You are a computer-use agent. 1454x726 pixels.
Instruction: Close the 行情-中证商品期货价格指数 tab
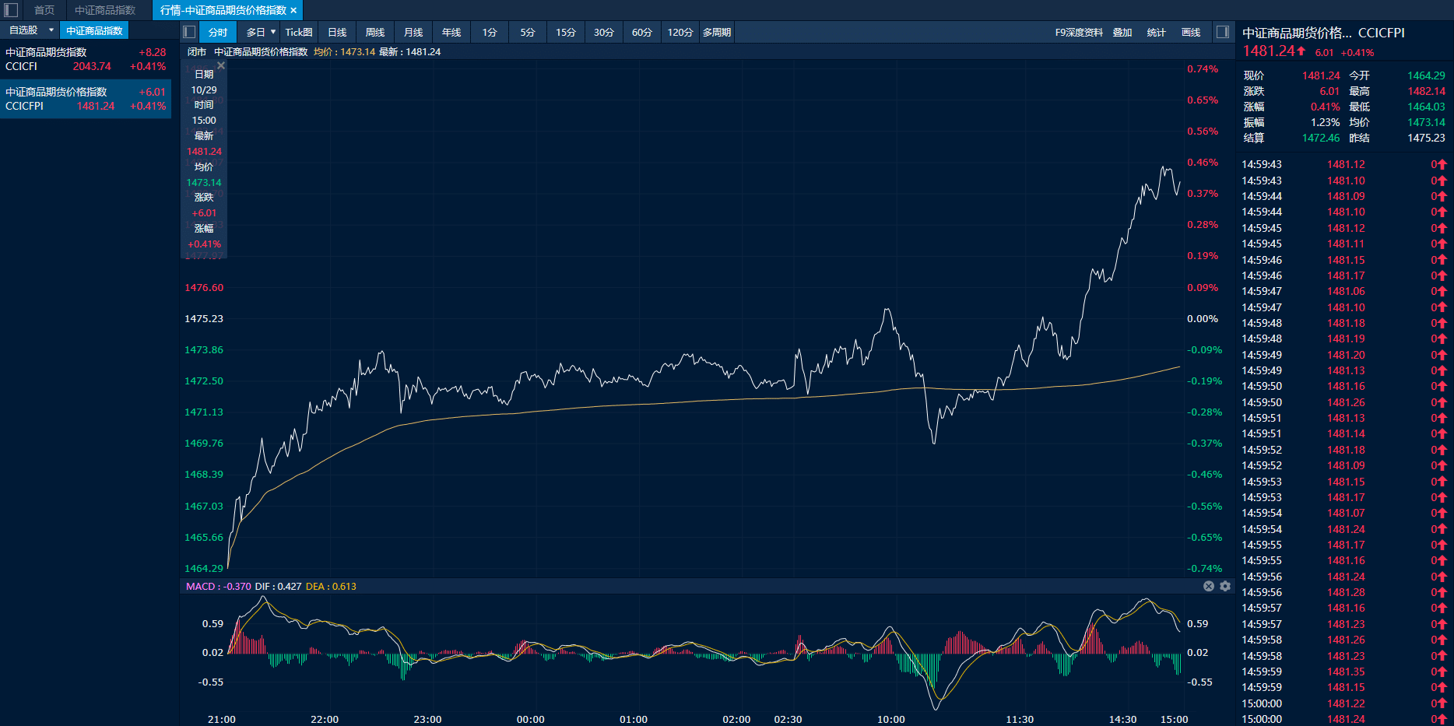pos(293,10)
